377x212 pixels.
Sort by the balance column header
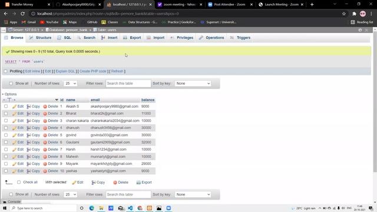tap(148, 100)
